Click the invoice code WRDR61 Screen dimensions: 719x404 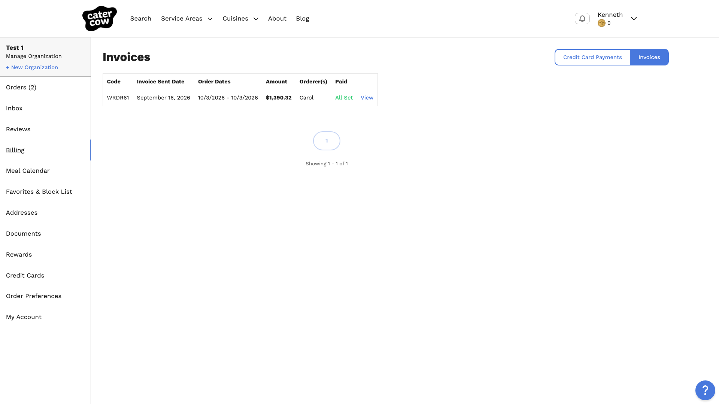coord(118,98)
